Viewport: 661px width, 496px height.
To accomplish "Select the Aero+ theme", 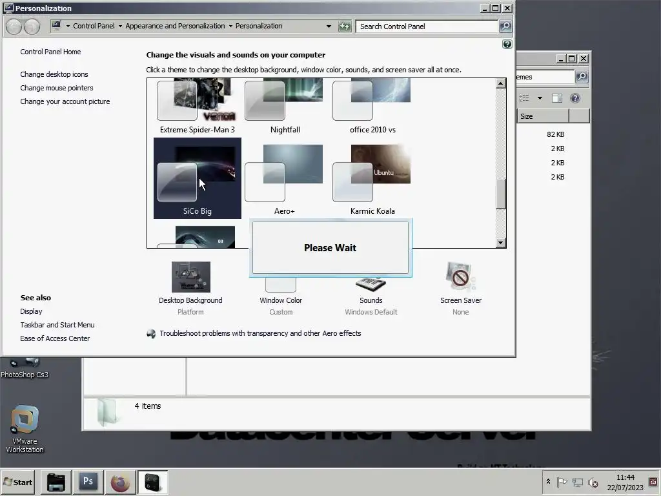I will pos(285,178).
